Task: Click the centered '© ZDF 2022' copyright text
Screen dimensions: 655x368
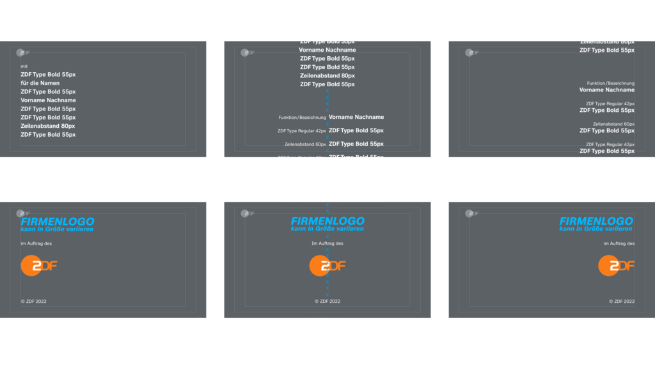Action: (x=327, y=301)
